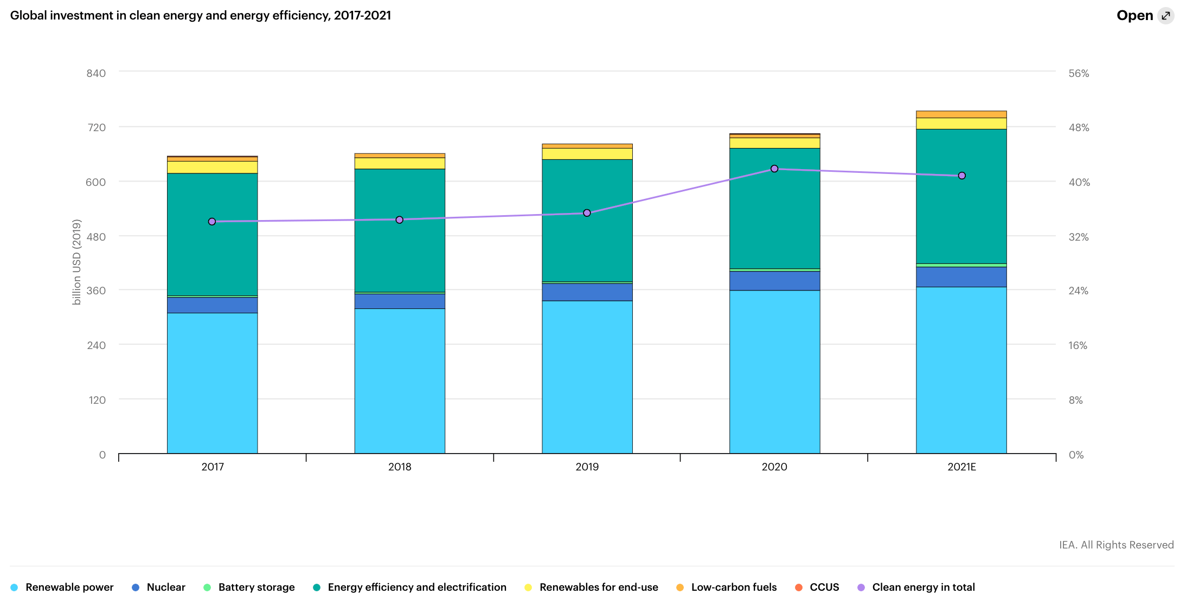Click the 2019 Clean energy total line marker
The height and width of the screenshot is (607, 1180).
(x=587, y=213)
